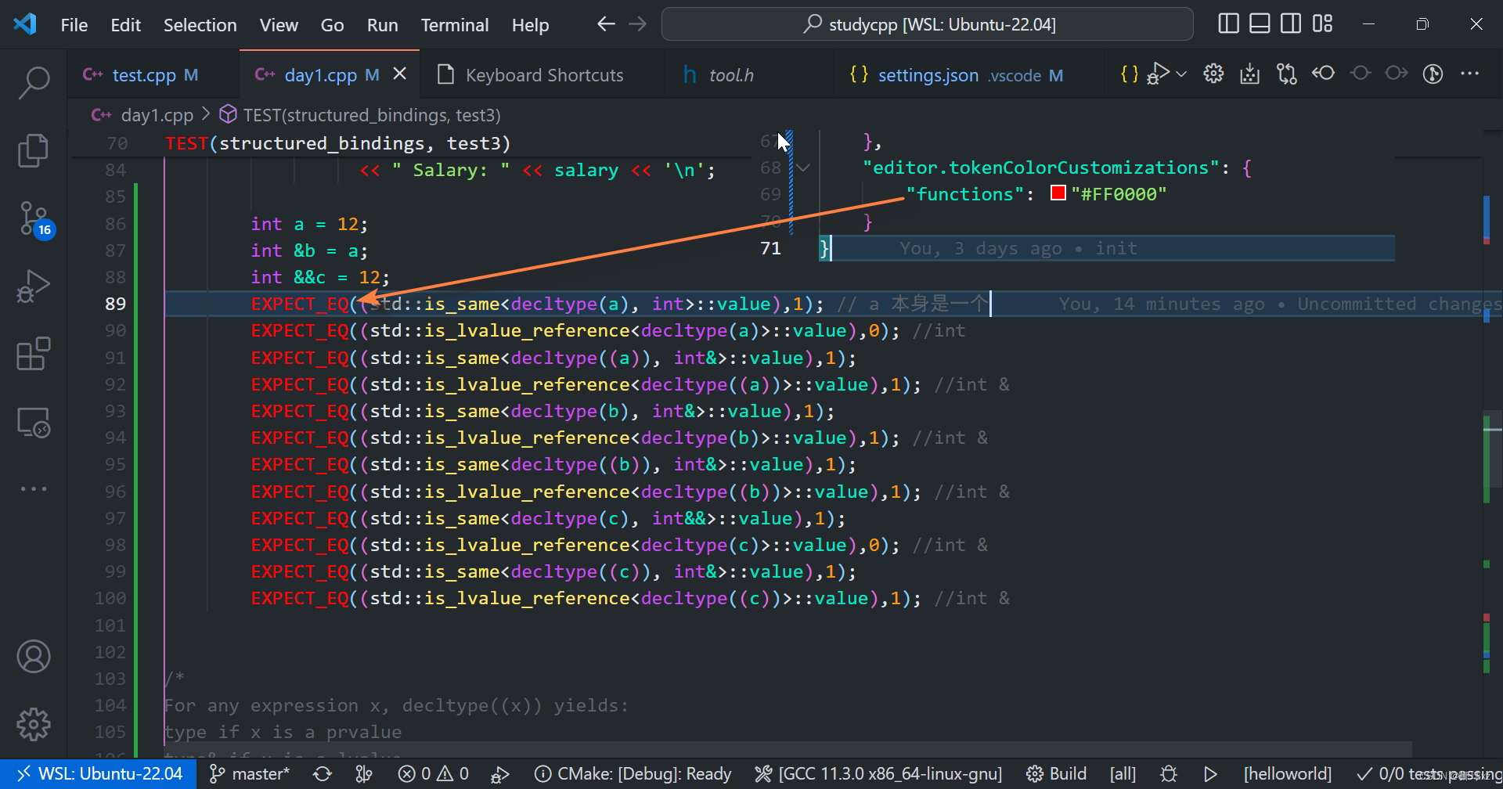
Task: Click the Debug/Run file button
Action: pyautogui.click(x=1159, y=74)
